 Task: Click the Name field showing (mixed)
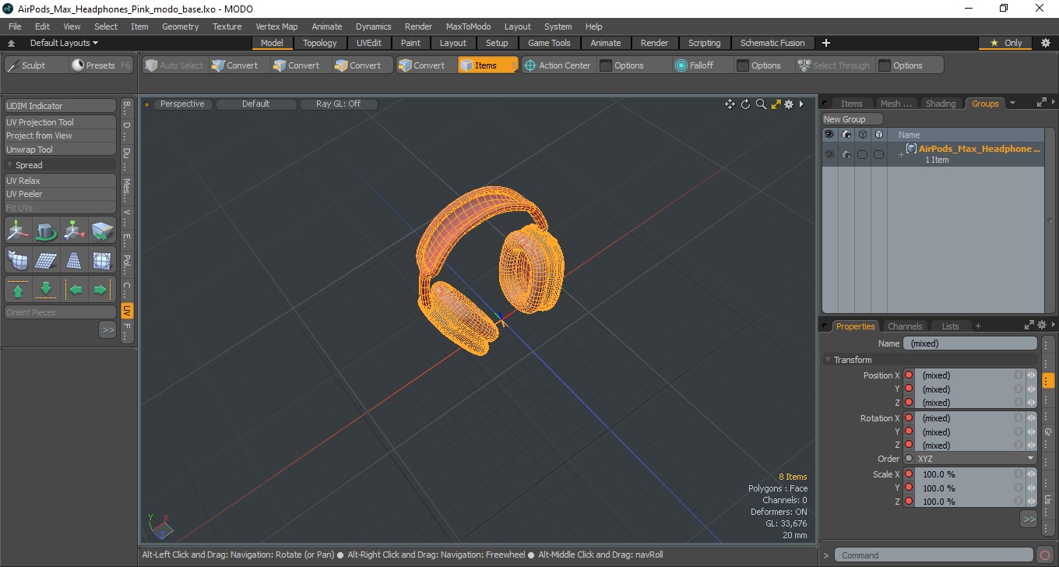coord(970,343)
